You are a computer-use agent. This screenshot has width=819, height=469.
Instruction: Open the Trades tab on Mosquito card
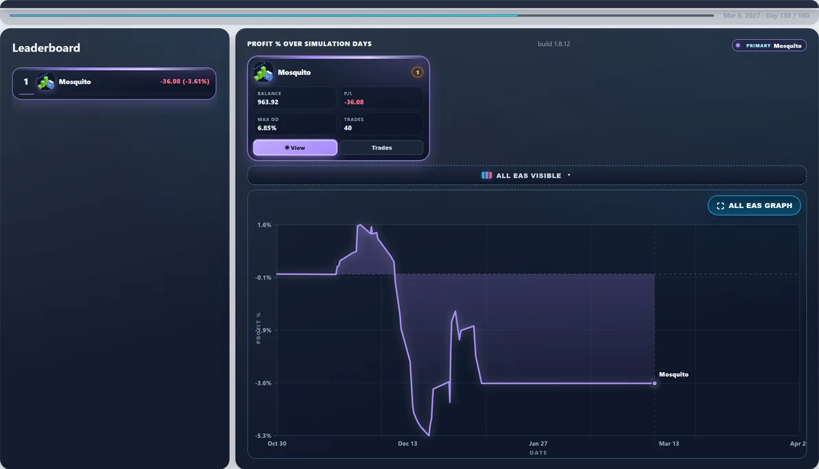[381, 148]
